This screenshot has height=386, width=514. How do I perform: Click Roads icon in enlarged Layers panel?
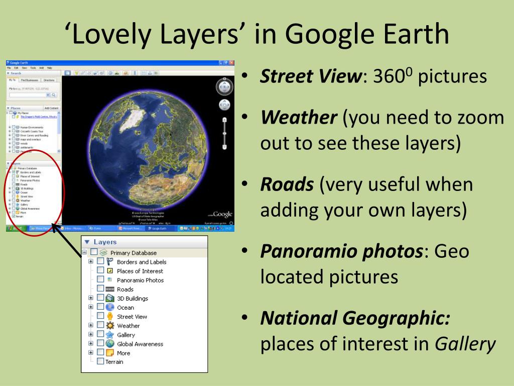(x=110, y=289)
